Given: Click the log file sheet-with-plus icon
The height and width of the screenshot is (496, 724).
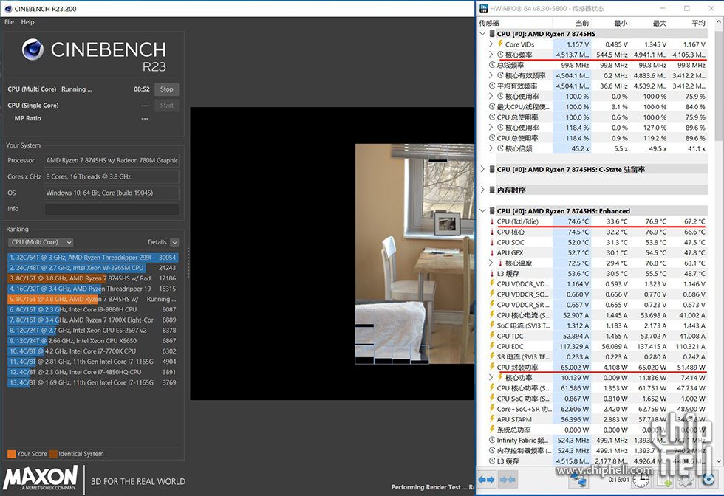Looking at the screenshot, I should pos(665,480).
